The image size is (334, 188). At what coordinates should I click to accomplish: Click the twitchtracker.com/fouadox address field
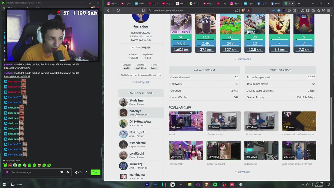click(190, 10)
